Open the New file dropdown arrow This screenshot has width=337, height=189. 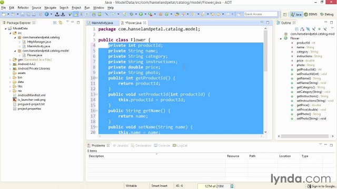pos(8,14)
